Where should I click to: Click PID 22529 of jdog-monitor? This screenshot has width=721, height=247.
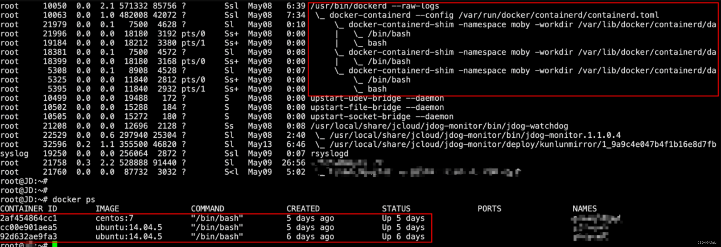pos(55,135)
